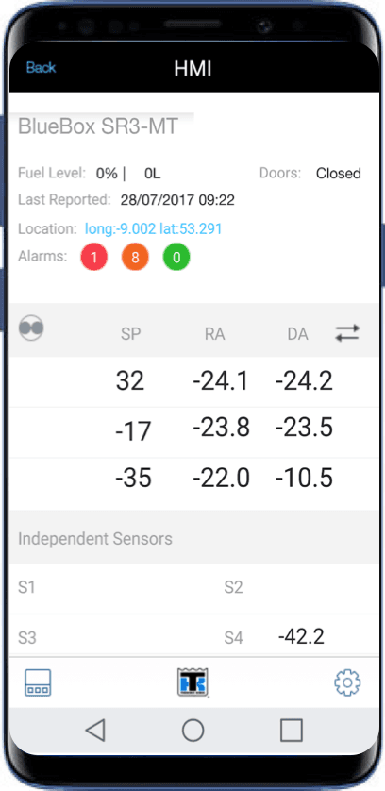Tap the Back link in header
This screenshot has height=791, width=385.
pyautogui.click(x=41, y=68)
